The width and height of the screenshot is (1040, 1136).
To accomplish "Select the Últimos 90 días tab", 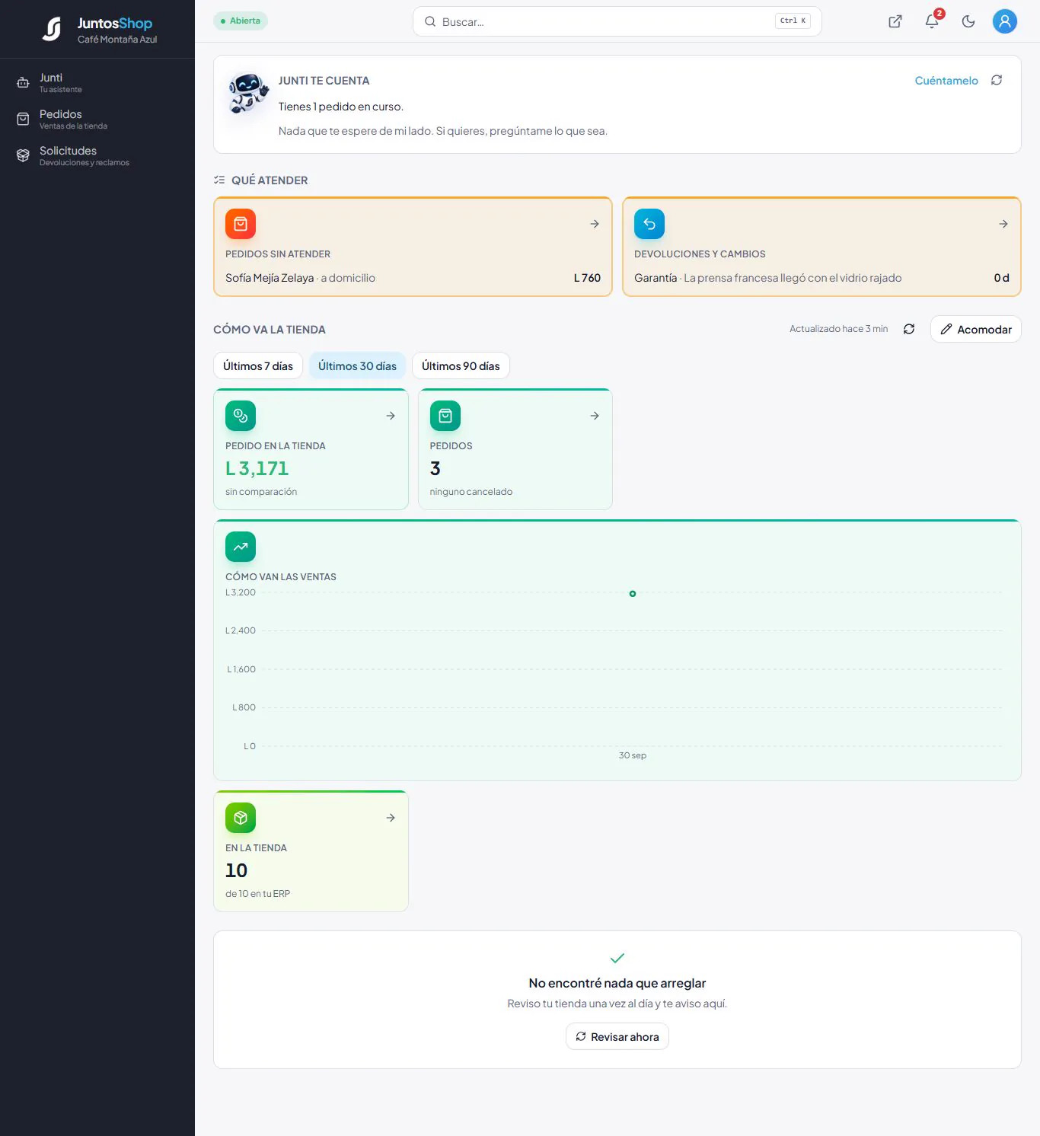I will pyautogui.click(x=461, y=366).
